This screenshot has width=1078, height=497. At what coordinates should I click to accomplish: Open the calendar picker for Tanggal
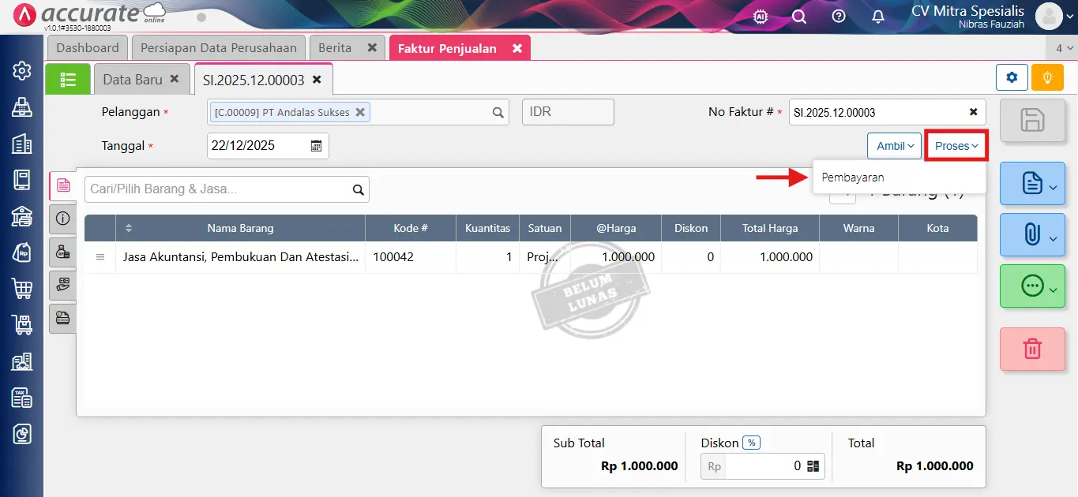[316, 146]
